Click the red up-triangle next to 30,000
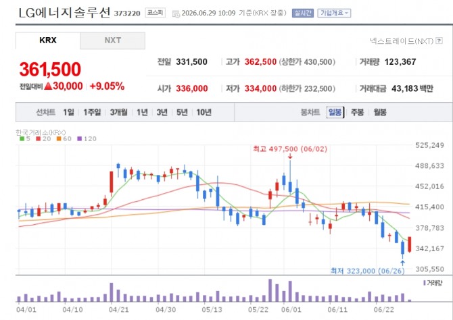 point(48,86)
